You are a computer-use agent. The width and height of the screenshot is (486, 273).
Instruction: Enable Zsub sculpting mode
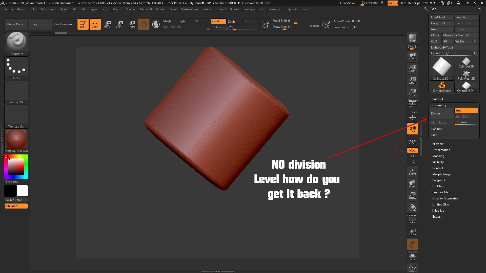pos(234,21)
